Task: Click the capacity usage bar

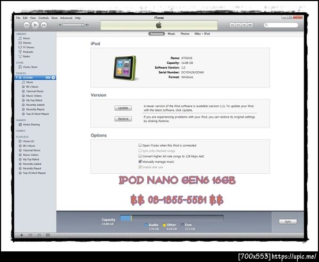Action: [172, 218]
